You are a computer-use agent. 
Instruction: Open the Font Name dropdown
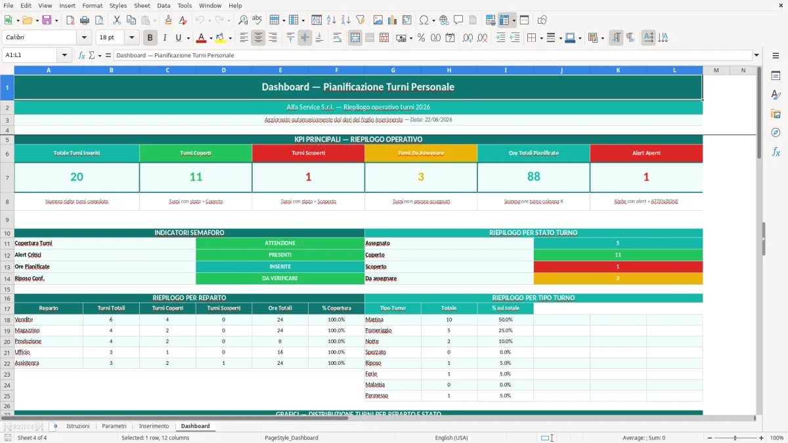84,38
